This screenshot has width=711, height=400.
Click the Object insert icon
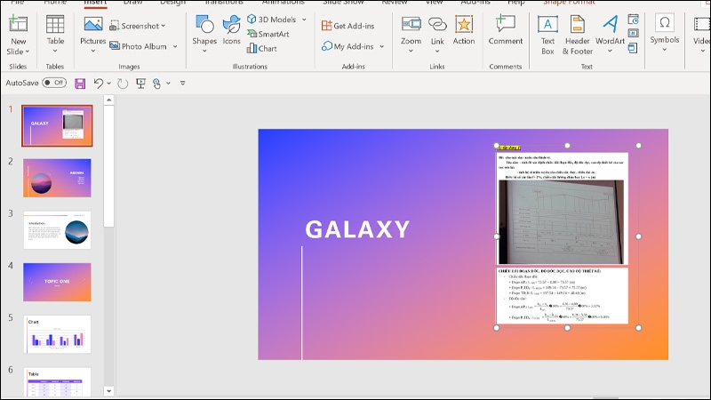coord(633,48)
